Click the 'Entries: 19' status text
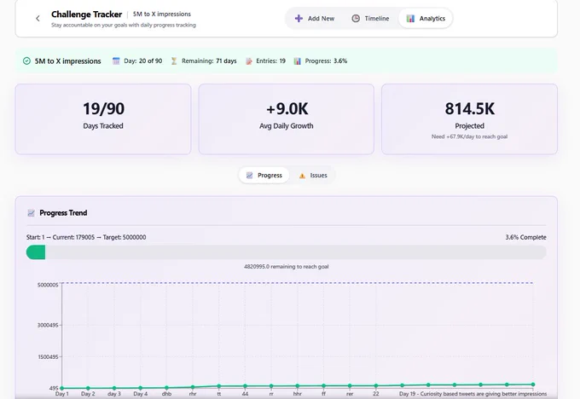The width and height of the screenshot is (580, 399). [x=270, y=61]
